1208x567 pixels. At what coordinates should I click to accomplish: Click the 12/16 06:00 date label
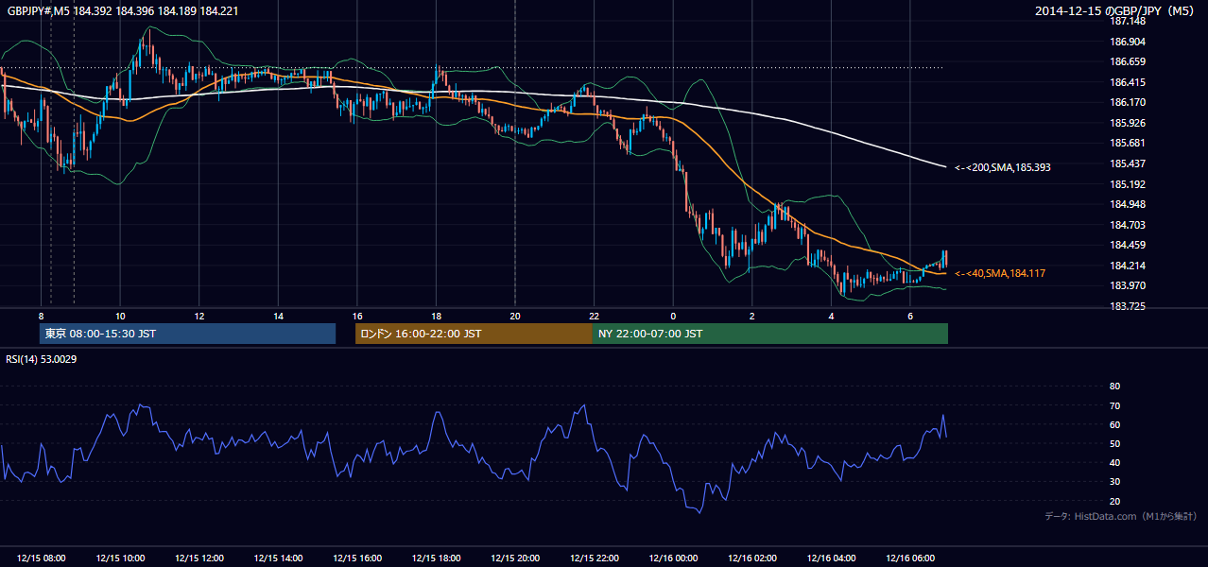click(x=909, y=558)
